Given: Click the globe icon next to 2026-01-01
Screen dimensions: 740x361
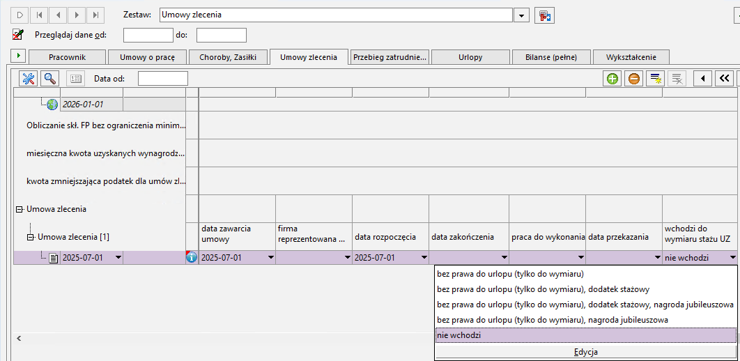Looking at the screenshot, I should tap(52, 105).
